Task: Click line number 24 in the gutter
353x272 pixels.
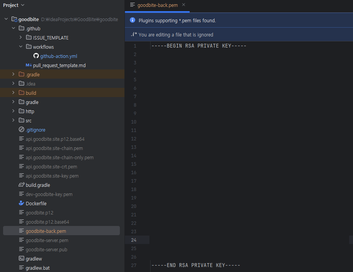Action: 134,240
